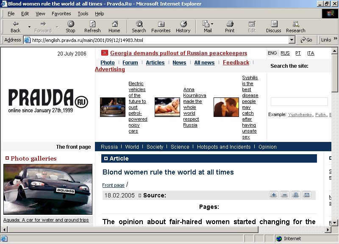339x244 pixels.
Task: Open the Forum link
Action: pyautogui.click(x=130, y=62)
